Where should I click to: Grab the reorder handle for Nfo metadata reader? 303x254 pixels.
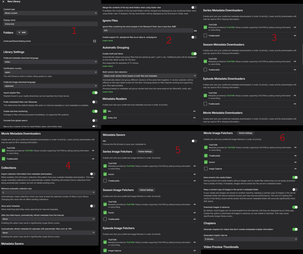[194, 111]
